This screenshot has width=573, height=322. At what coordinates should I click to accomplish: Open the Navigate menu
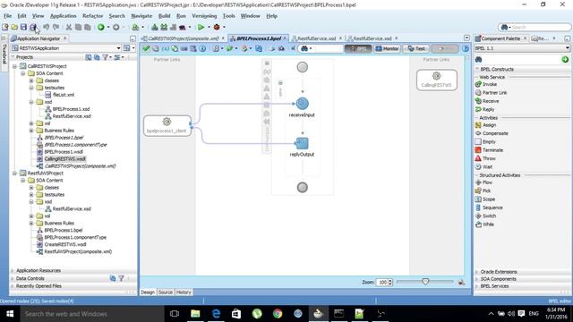pyautogui.click(x=141, y=16)
